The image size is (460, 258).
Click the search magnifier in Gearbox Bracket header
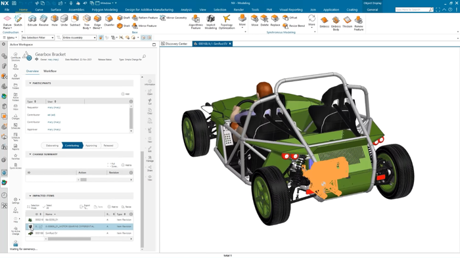pos(144,56)
